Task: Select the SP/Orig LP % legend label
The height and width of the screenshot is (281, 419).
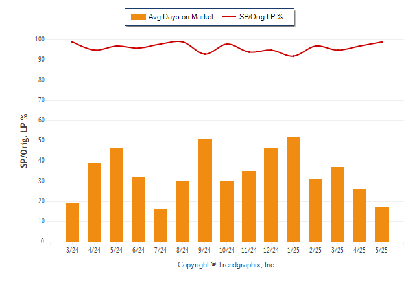Action: (261, 17)
